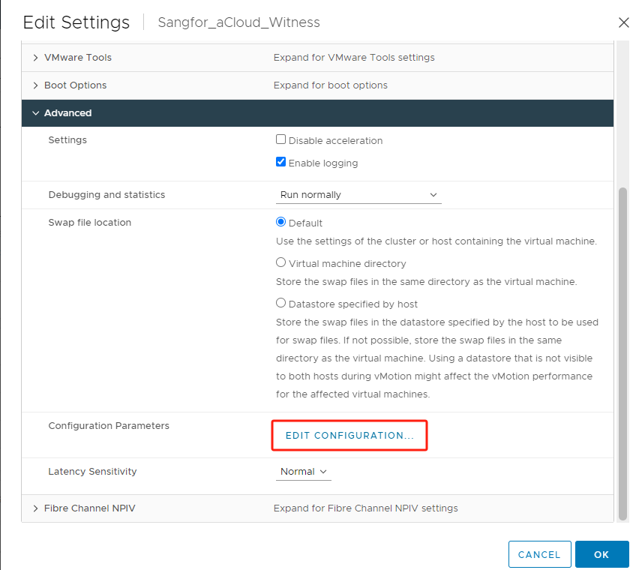Choose Datastore specified by host option

point(281,304)
